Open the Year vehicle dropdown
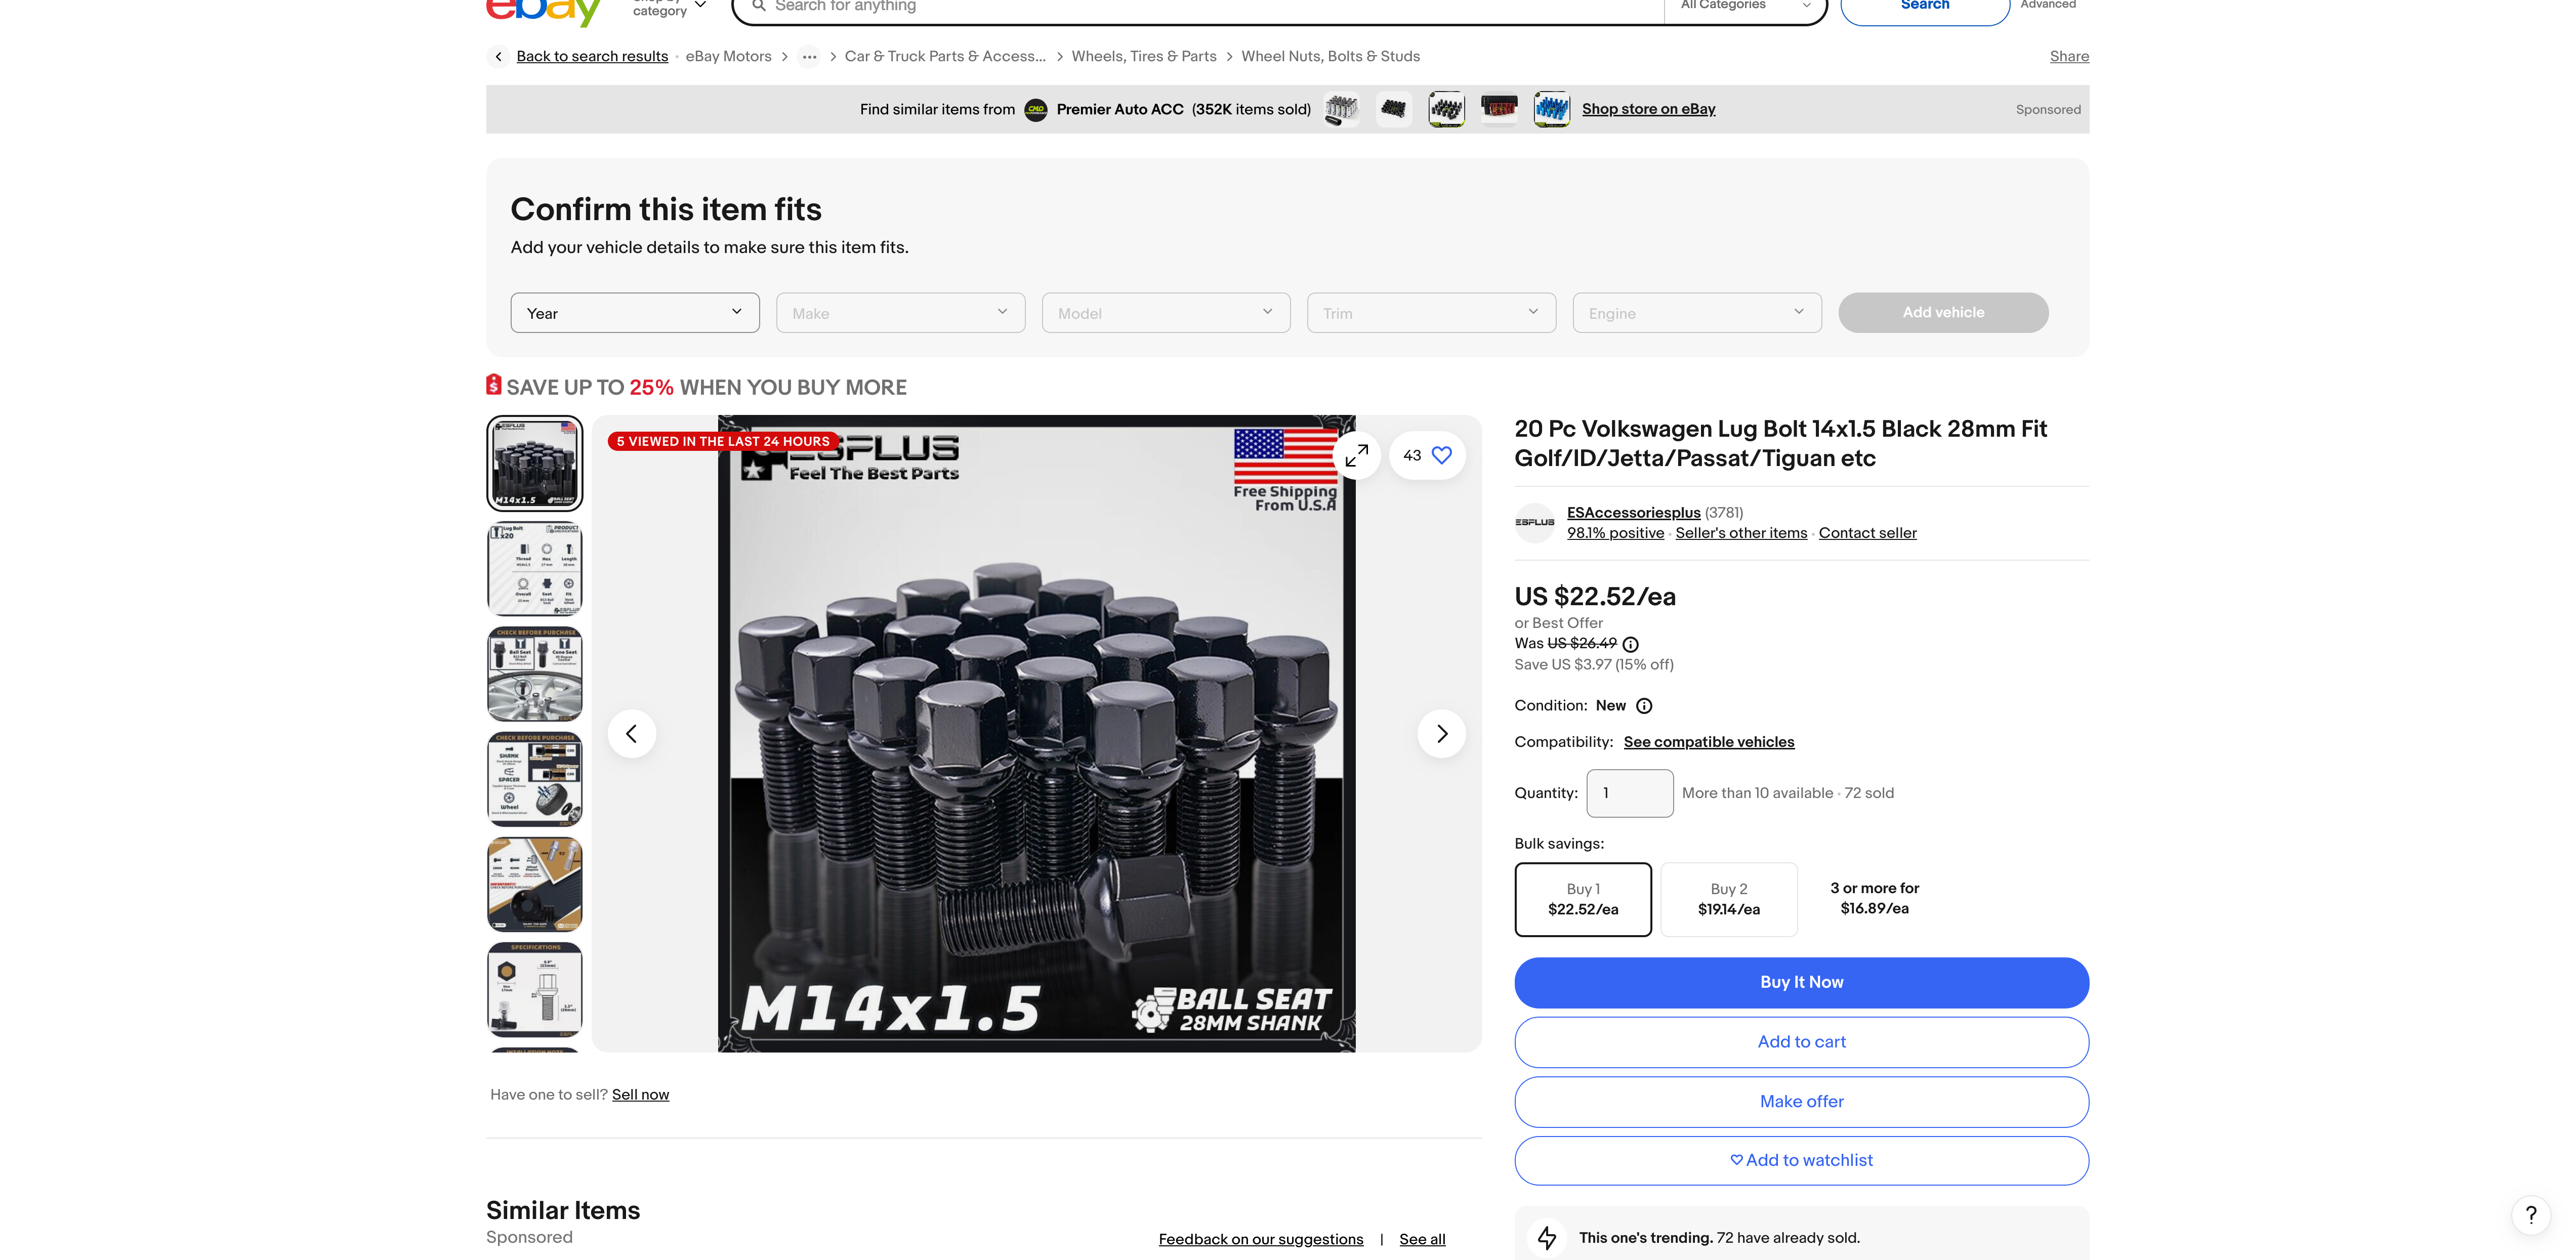The height and width of the screenshot is (1260, 2576). tap(634, 313)
